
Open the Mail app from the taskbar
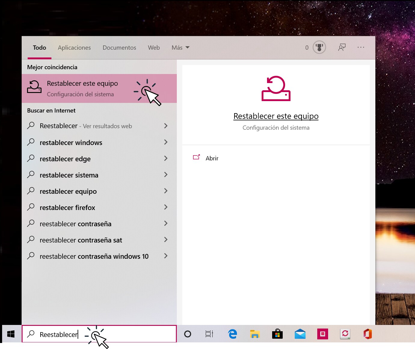[x=300, y=334]
